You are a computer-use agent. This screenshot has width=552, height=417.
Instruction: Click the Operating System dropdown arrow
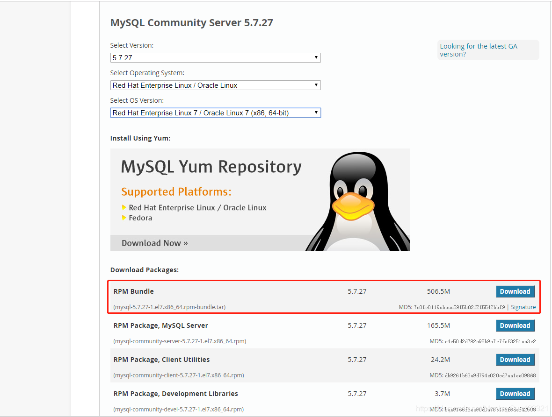coord(317,85)
